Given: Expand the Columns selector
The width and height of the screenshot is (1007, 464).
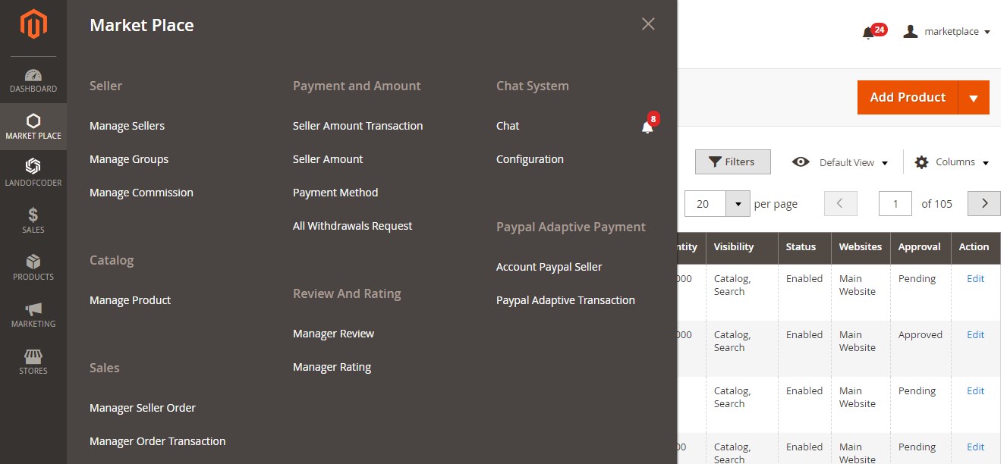Looking at the screenshot, I should click(952, 162).
